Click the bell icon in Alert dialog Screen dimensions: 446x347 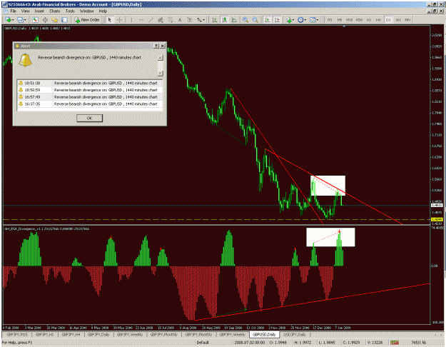coord(25,61)
